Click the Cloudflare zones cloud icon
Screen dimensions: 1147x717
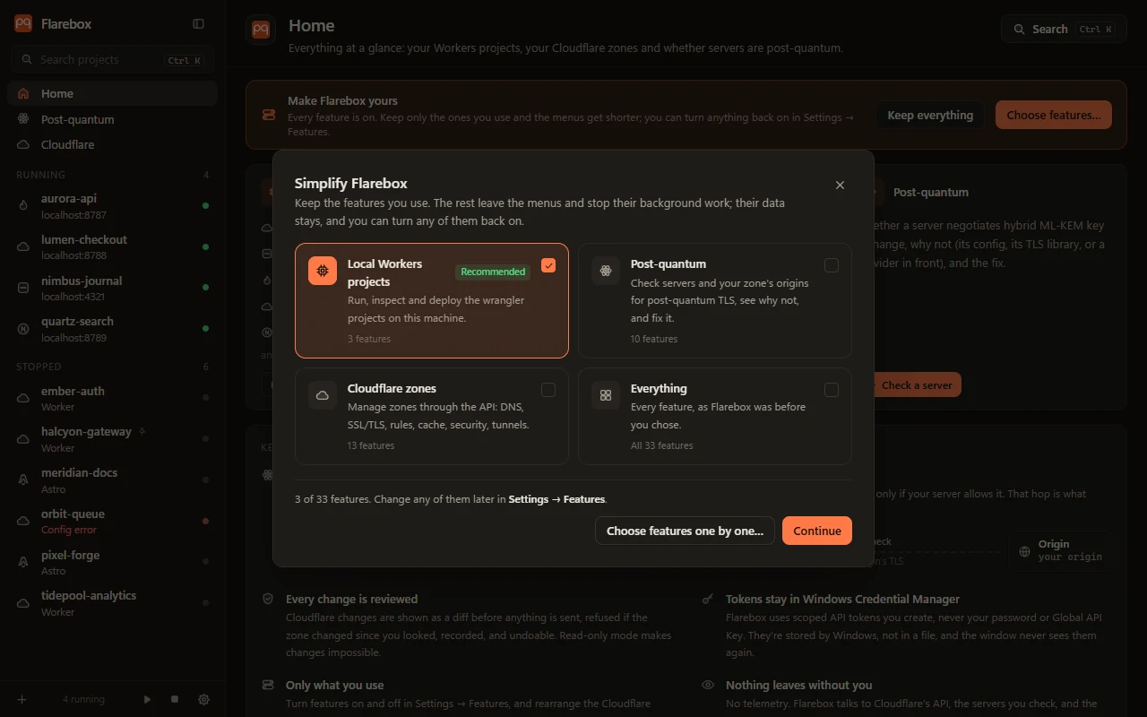(x=323, y=395)
